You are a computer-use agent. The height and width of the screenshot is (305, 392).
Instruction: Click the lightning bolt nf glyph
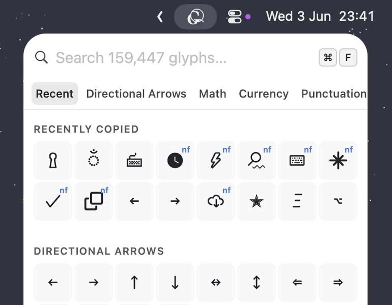216,160
